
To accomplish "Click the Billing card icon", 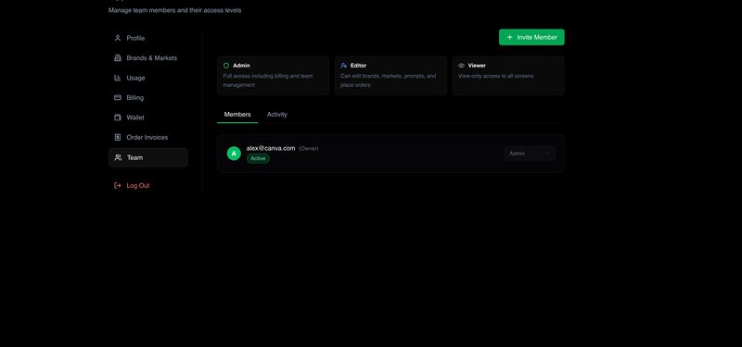I will point(118,98).
